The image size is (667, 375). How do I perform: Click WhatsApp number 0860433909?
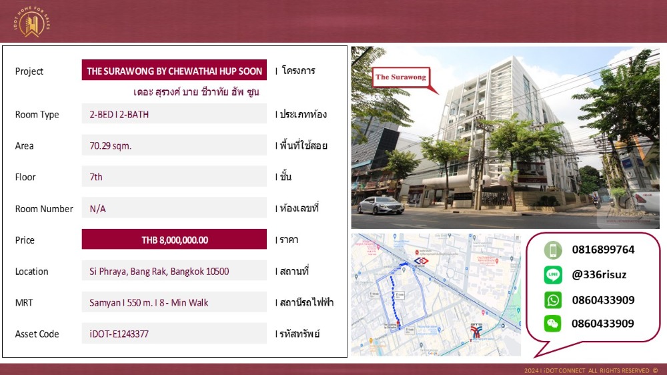603,300
